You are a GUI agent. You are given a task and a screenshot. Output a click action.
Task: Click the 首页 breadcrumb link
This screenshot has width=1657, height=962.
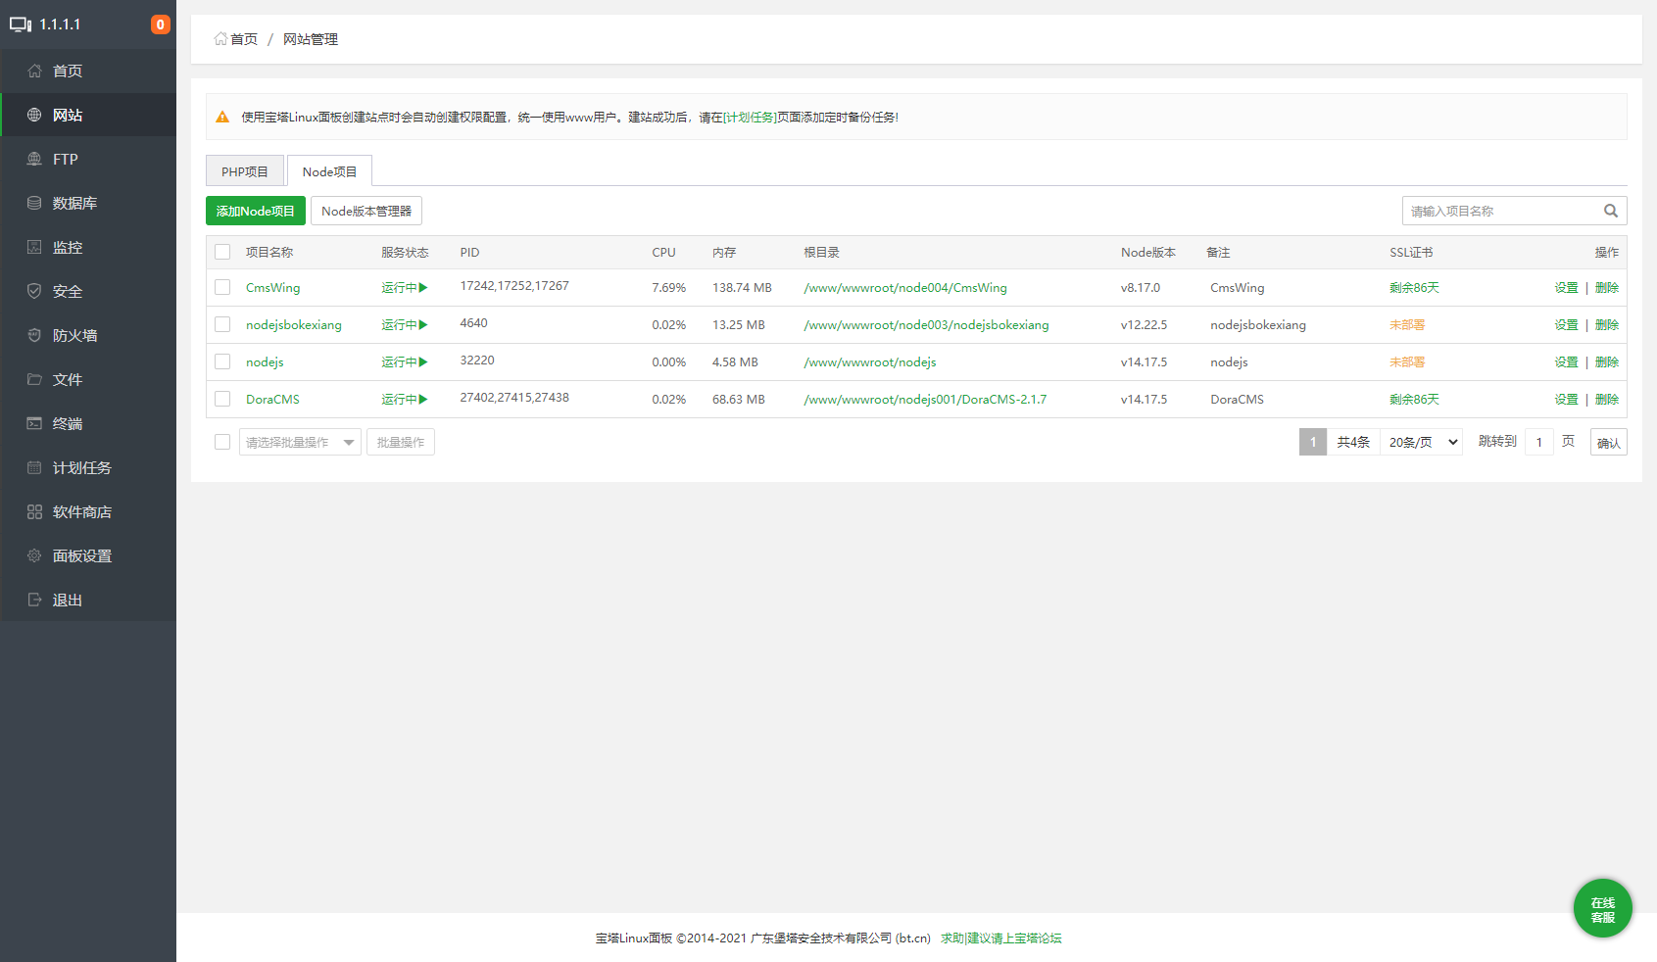(243, 39)
